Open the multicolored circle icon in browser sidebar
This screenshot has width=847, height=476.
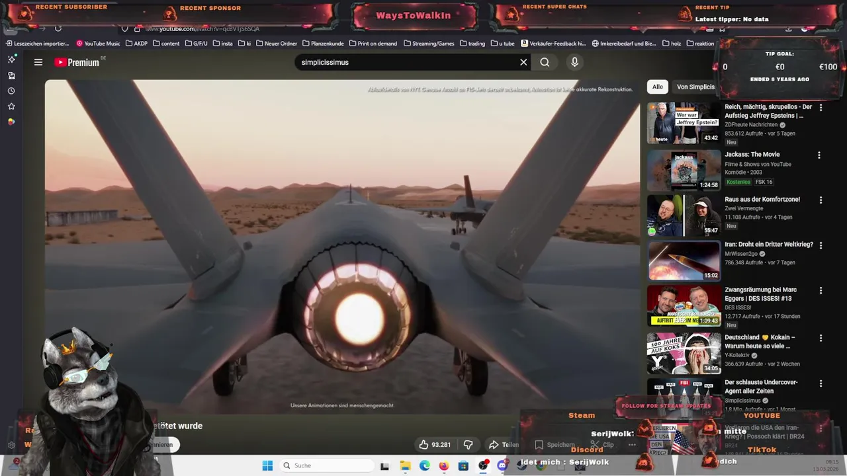11,122
